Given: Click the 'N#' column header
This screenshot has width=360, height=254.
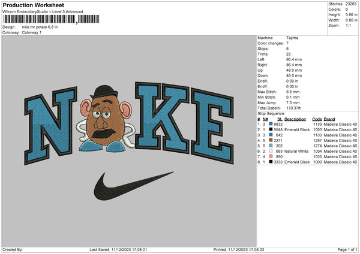Looking at the screenshot, I should [x=265, y=119].
